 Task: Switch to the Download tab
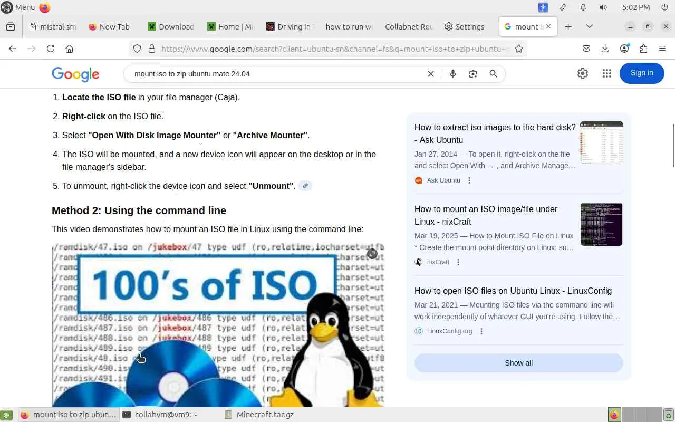coord(172,26)
